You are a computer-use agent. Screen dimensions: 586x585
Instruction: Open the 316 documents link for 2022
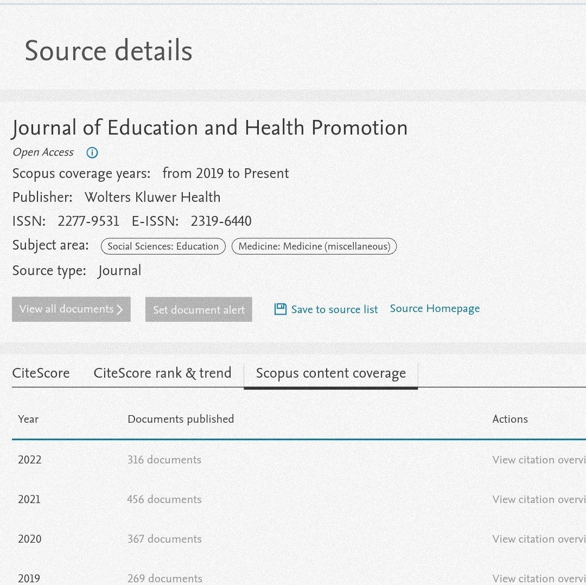pyautogui.click(x=164, y=460)
